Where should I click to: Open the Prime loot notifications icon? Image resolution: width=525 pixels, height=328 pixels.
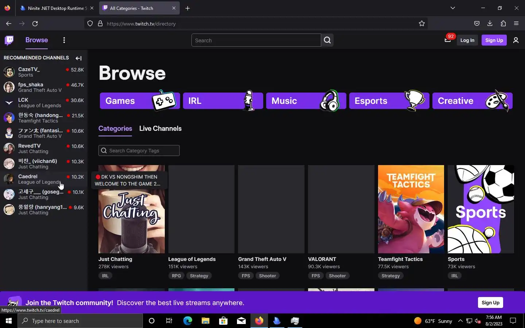pyautogui.click(x=448, y=40)
